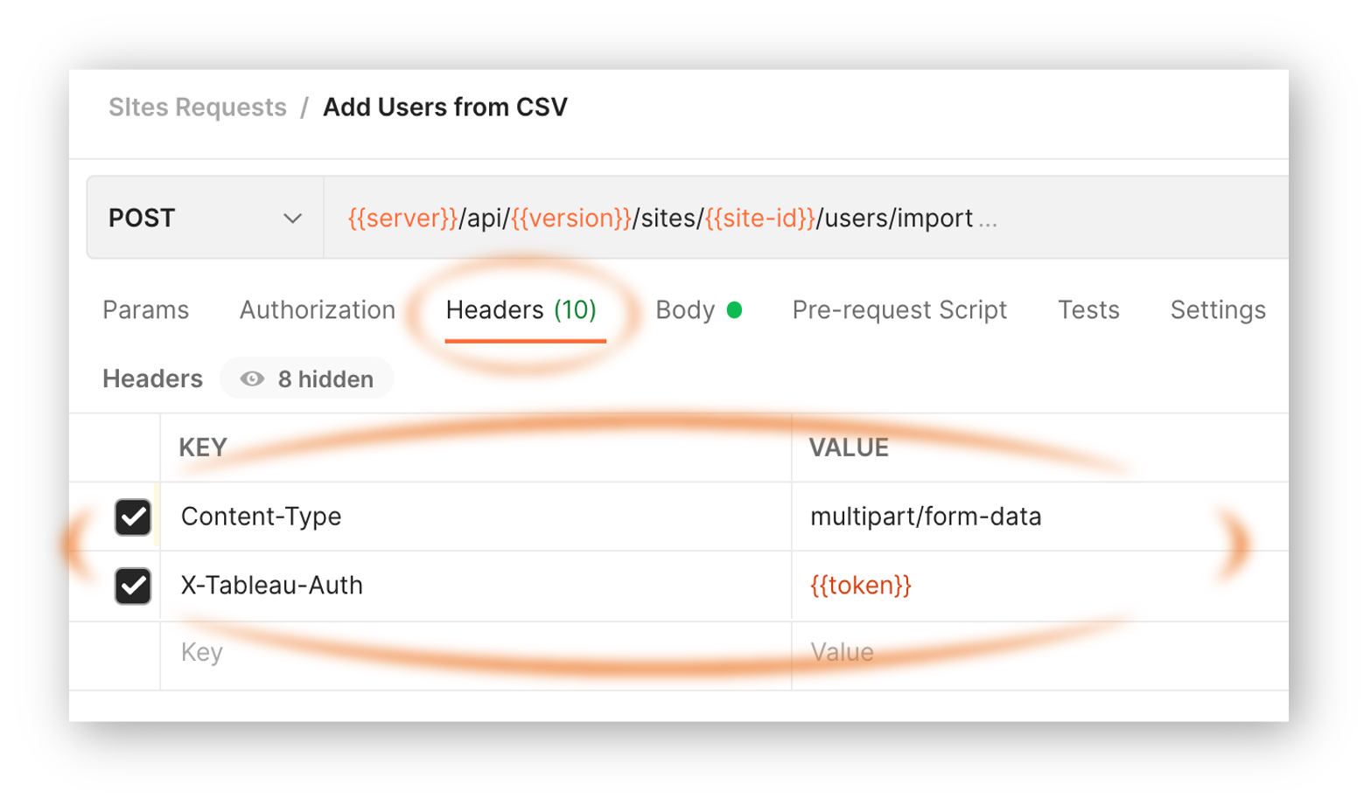Click the {{server}} variable in the URL
The width and height of the screenshot is (1371, 805).
(402, 218)
